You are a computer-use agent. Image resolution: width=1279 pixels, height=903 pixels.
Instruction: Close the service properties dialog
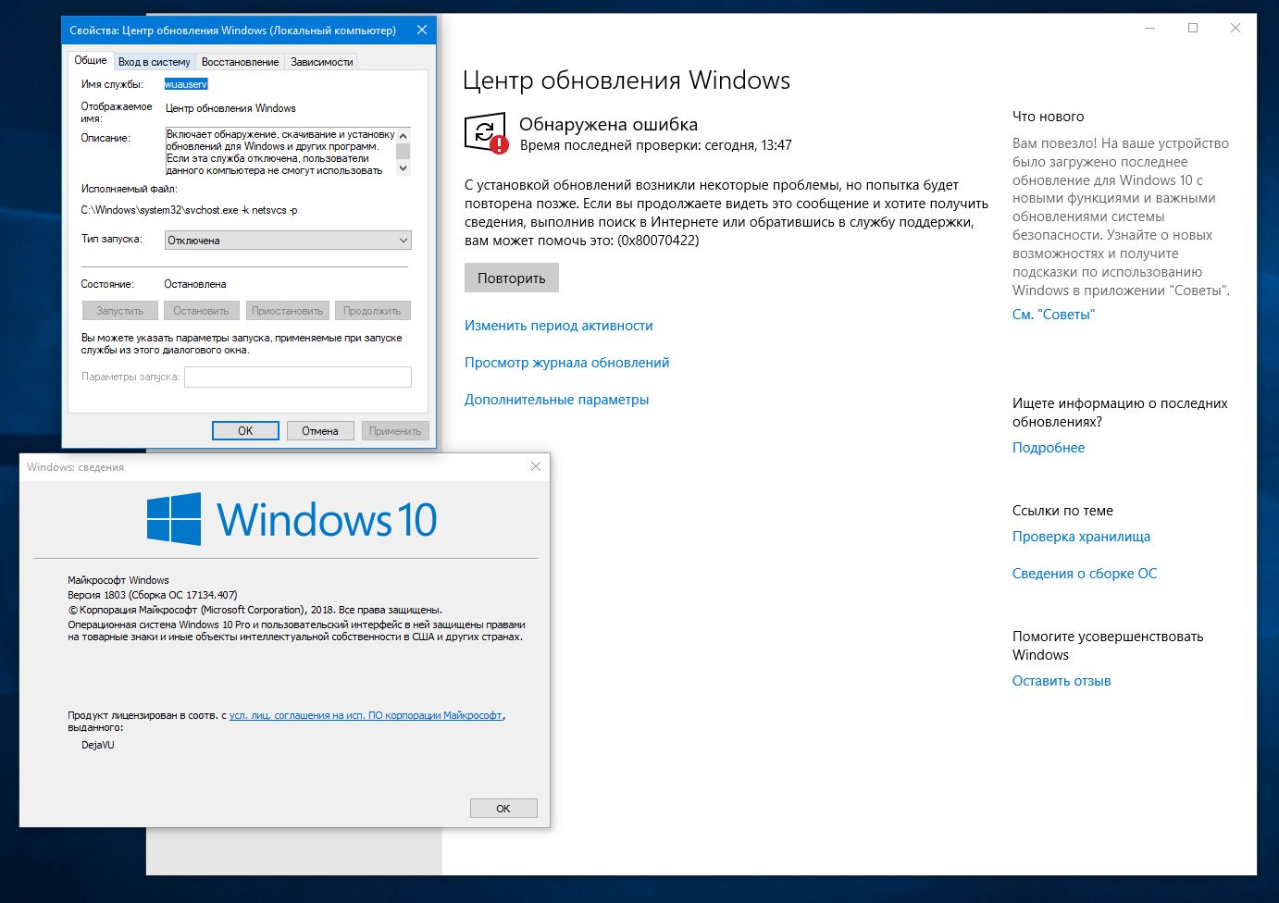[x=422, y=30]
